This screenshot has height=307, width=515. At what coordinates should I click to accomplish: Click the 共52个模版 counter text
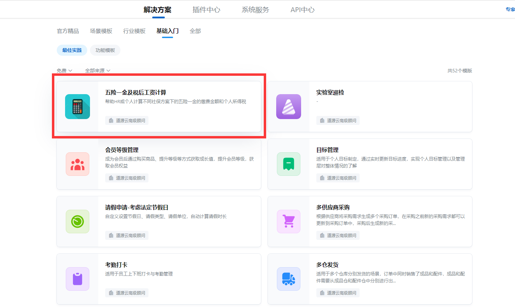pyautogui.click(x=460, y=70)
